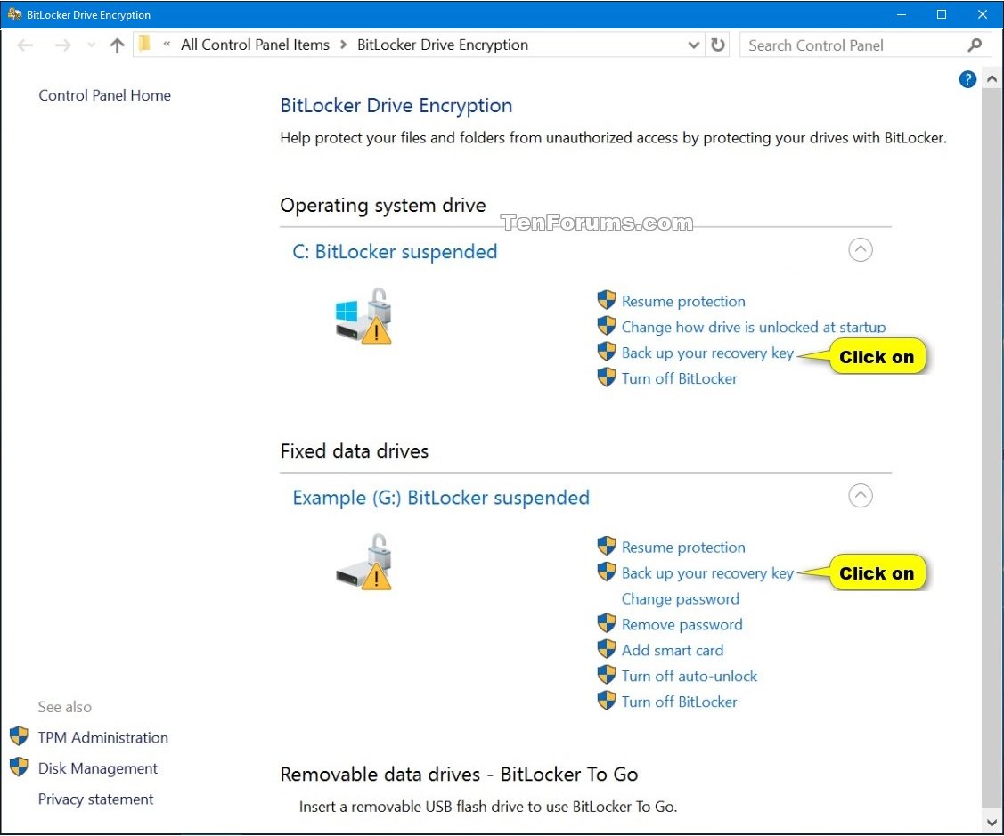Open the Privacy statement

click(x=95, y=799)
